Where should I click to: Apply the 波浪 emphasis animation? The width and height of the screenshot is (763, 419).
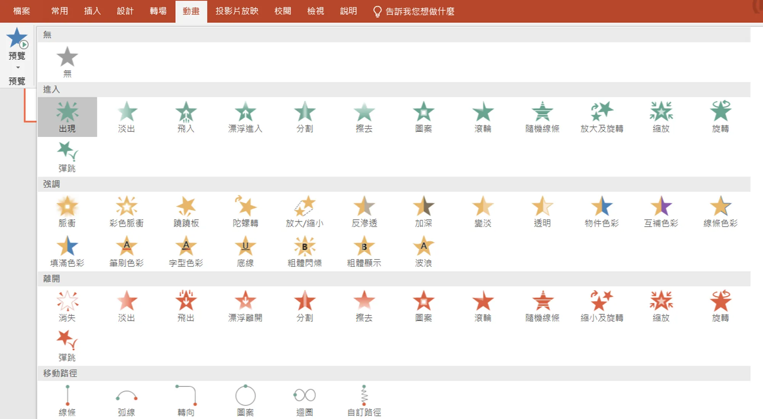tap(423, 251)
